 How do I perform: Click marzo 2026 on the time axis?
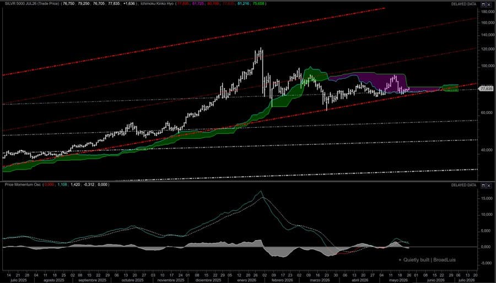click(x=320, y=280)
